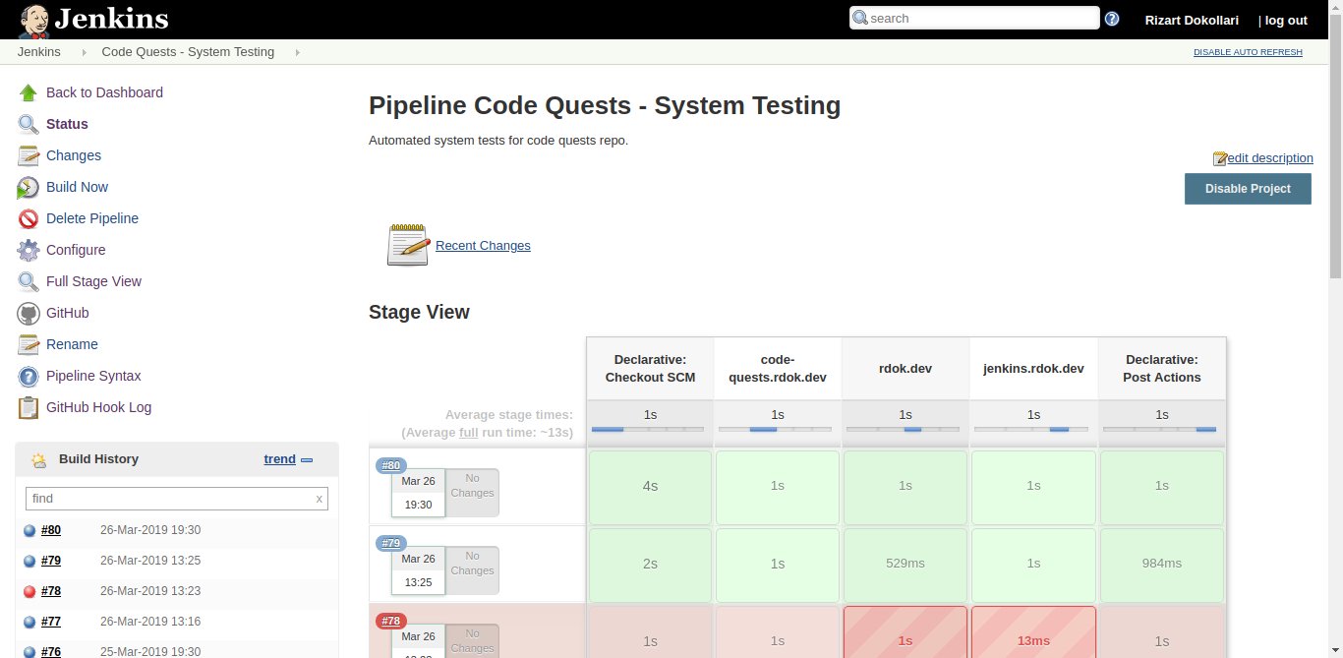
Task: Click the red #78 badge in Stage View
Action: 391,621
